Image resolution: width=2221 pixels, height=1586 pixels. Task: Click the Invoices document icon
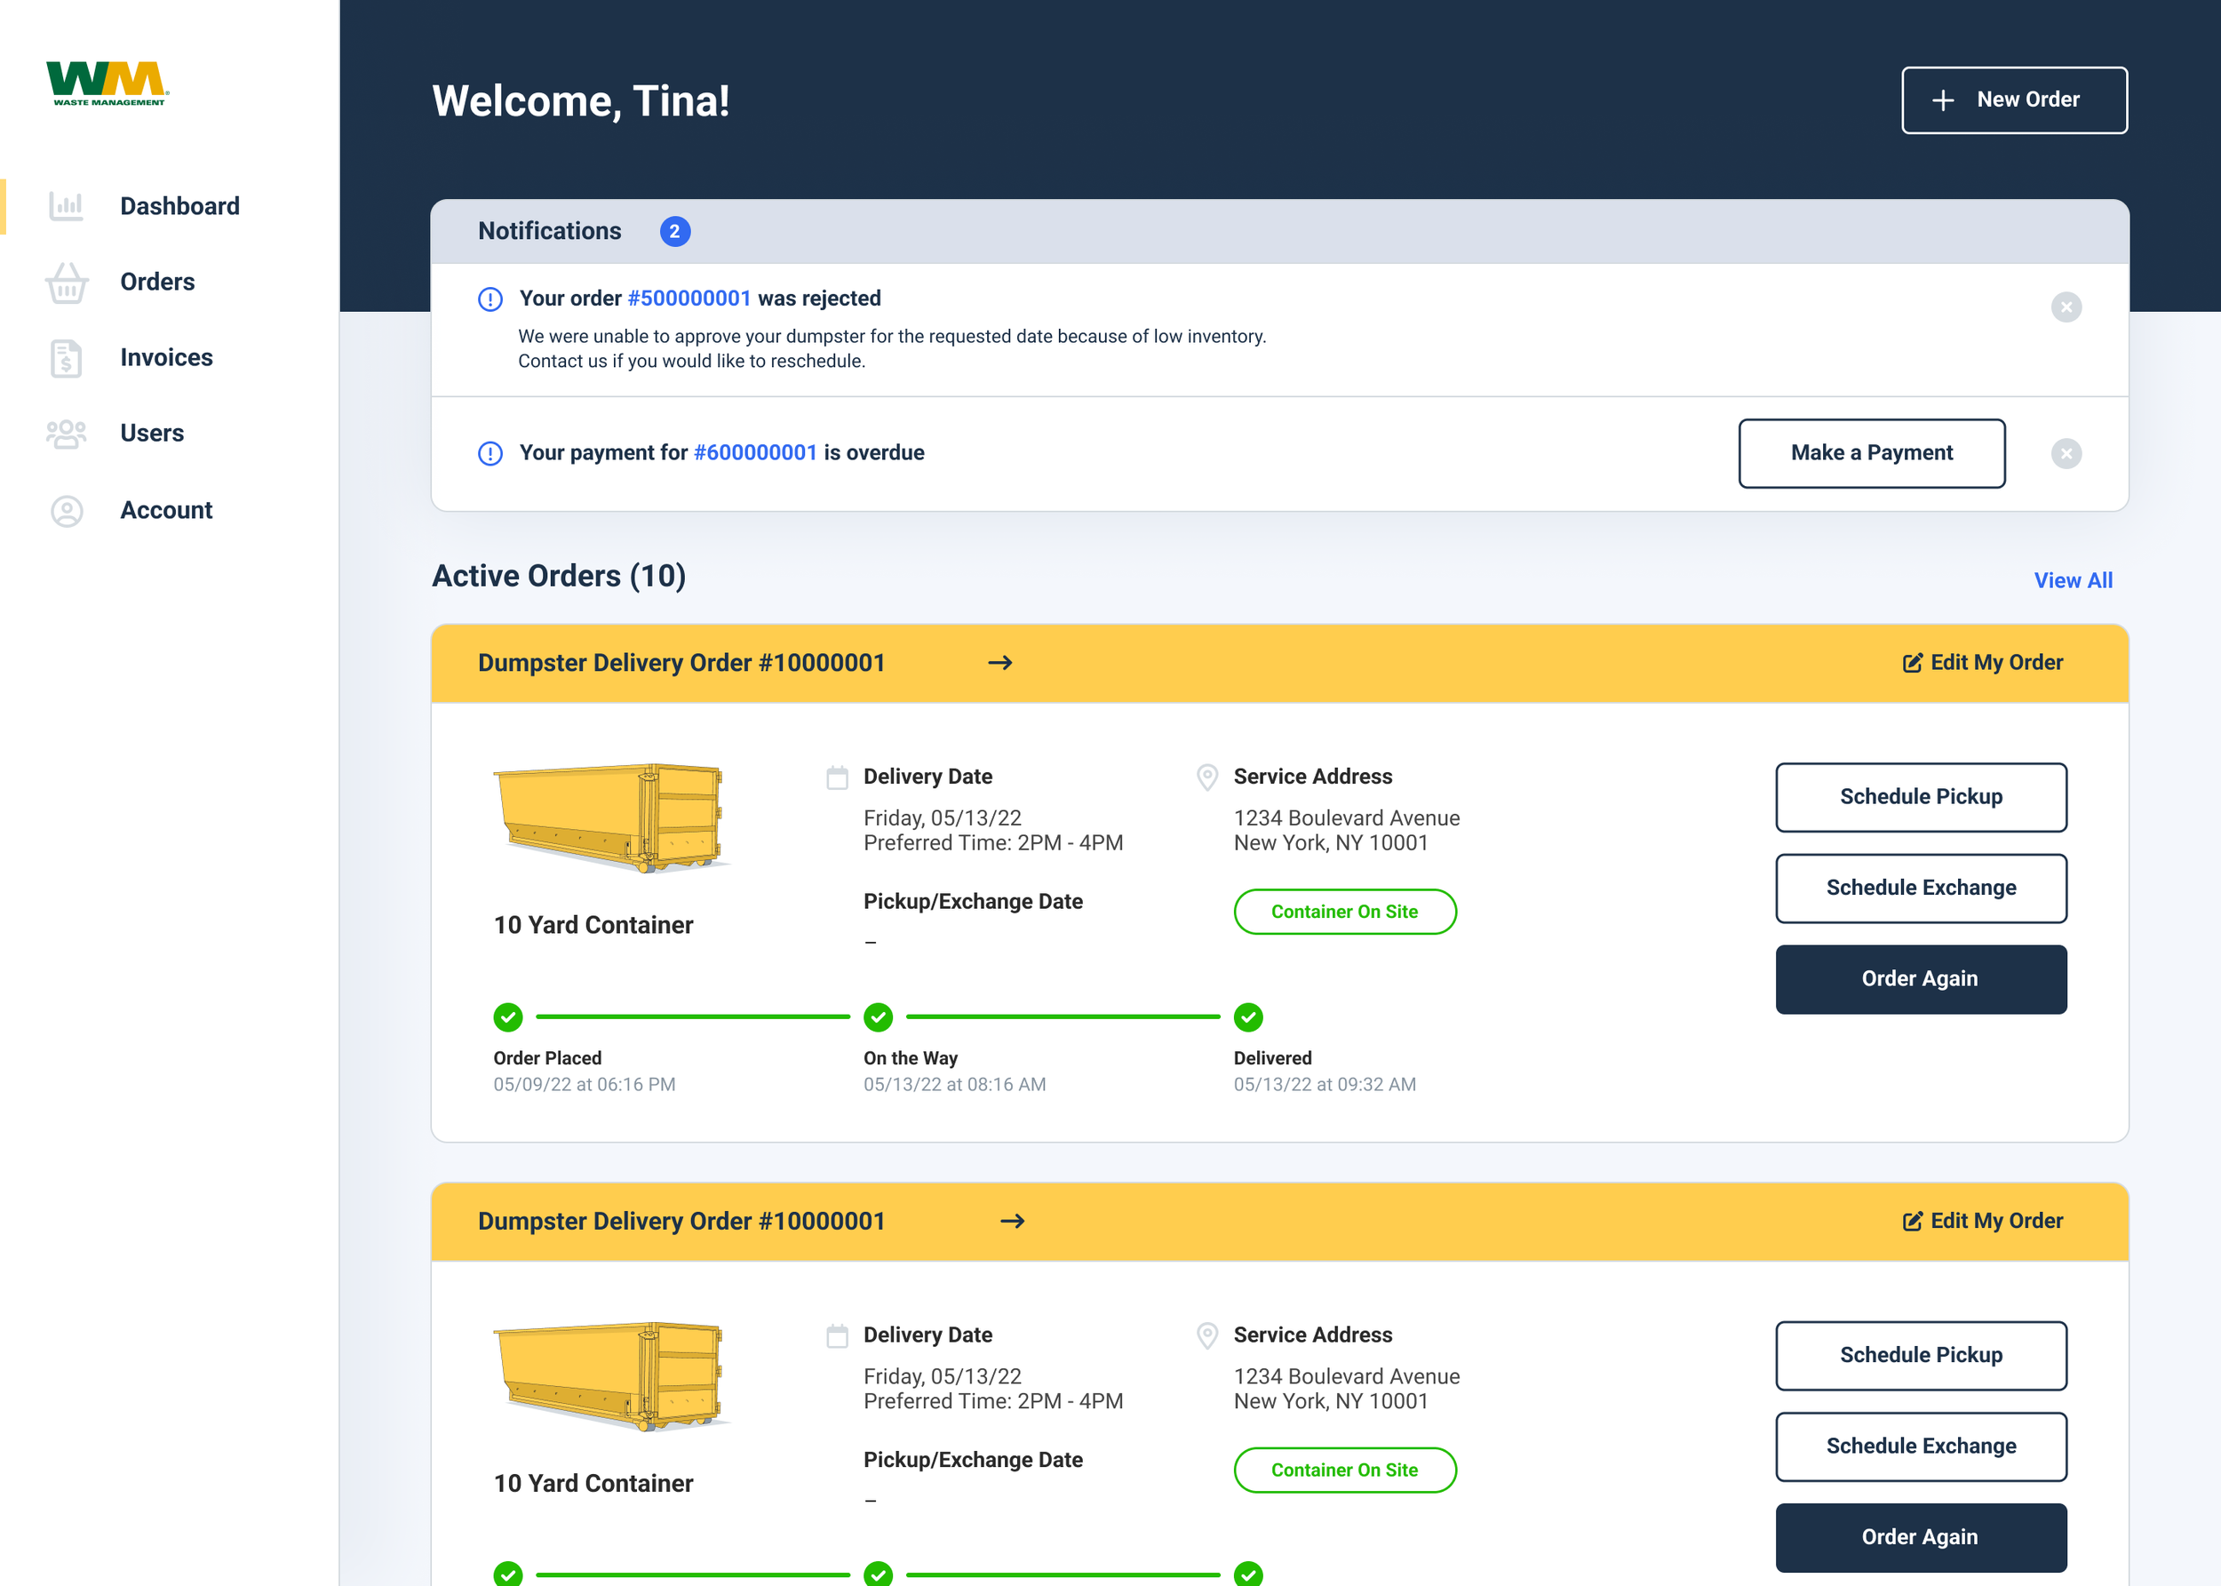coord(67,358)
